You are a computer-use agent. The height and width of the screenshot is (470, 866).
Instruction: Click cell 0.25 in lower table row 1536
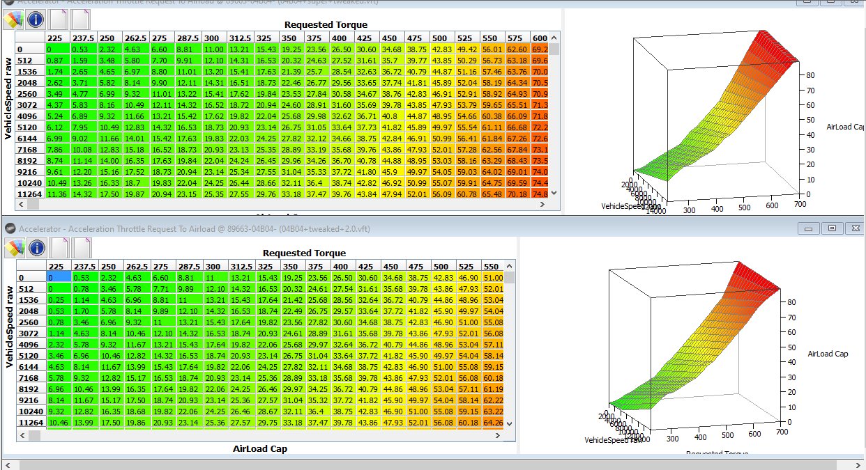click(x=59, y=299)
